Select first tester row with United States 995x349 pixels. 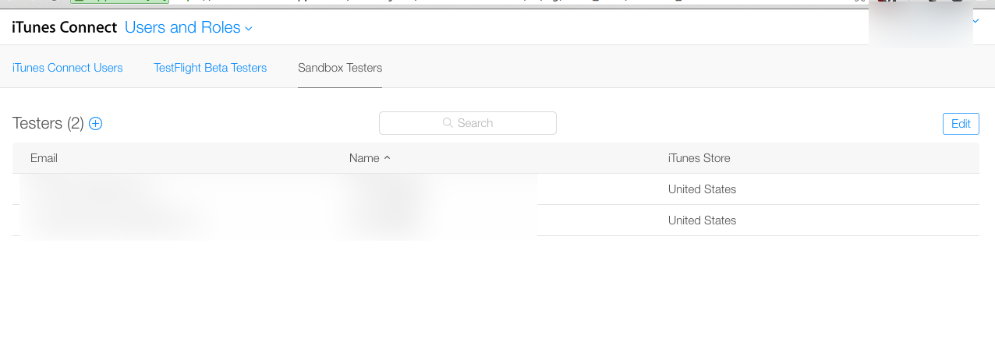click(496, 189)
